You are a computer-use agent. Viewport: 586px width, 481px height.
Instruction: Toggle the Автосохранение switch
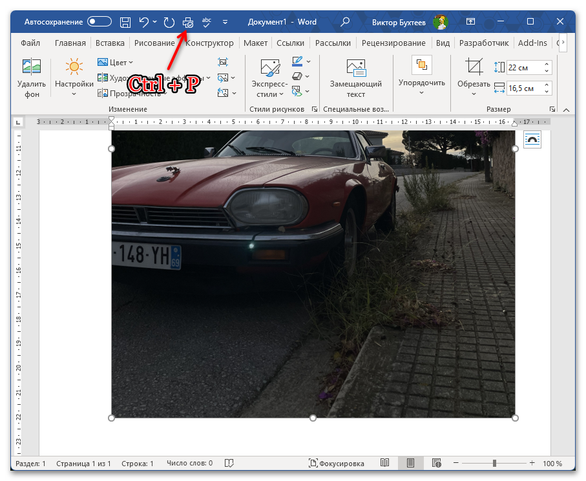point(99,22)
